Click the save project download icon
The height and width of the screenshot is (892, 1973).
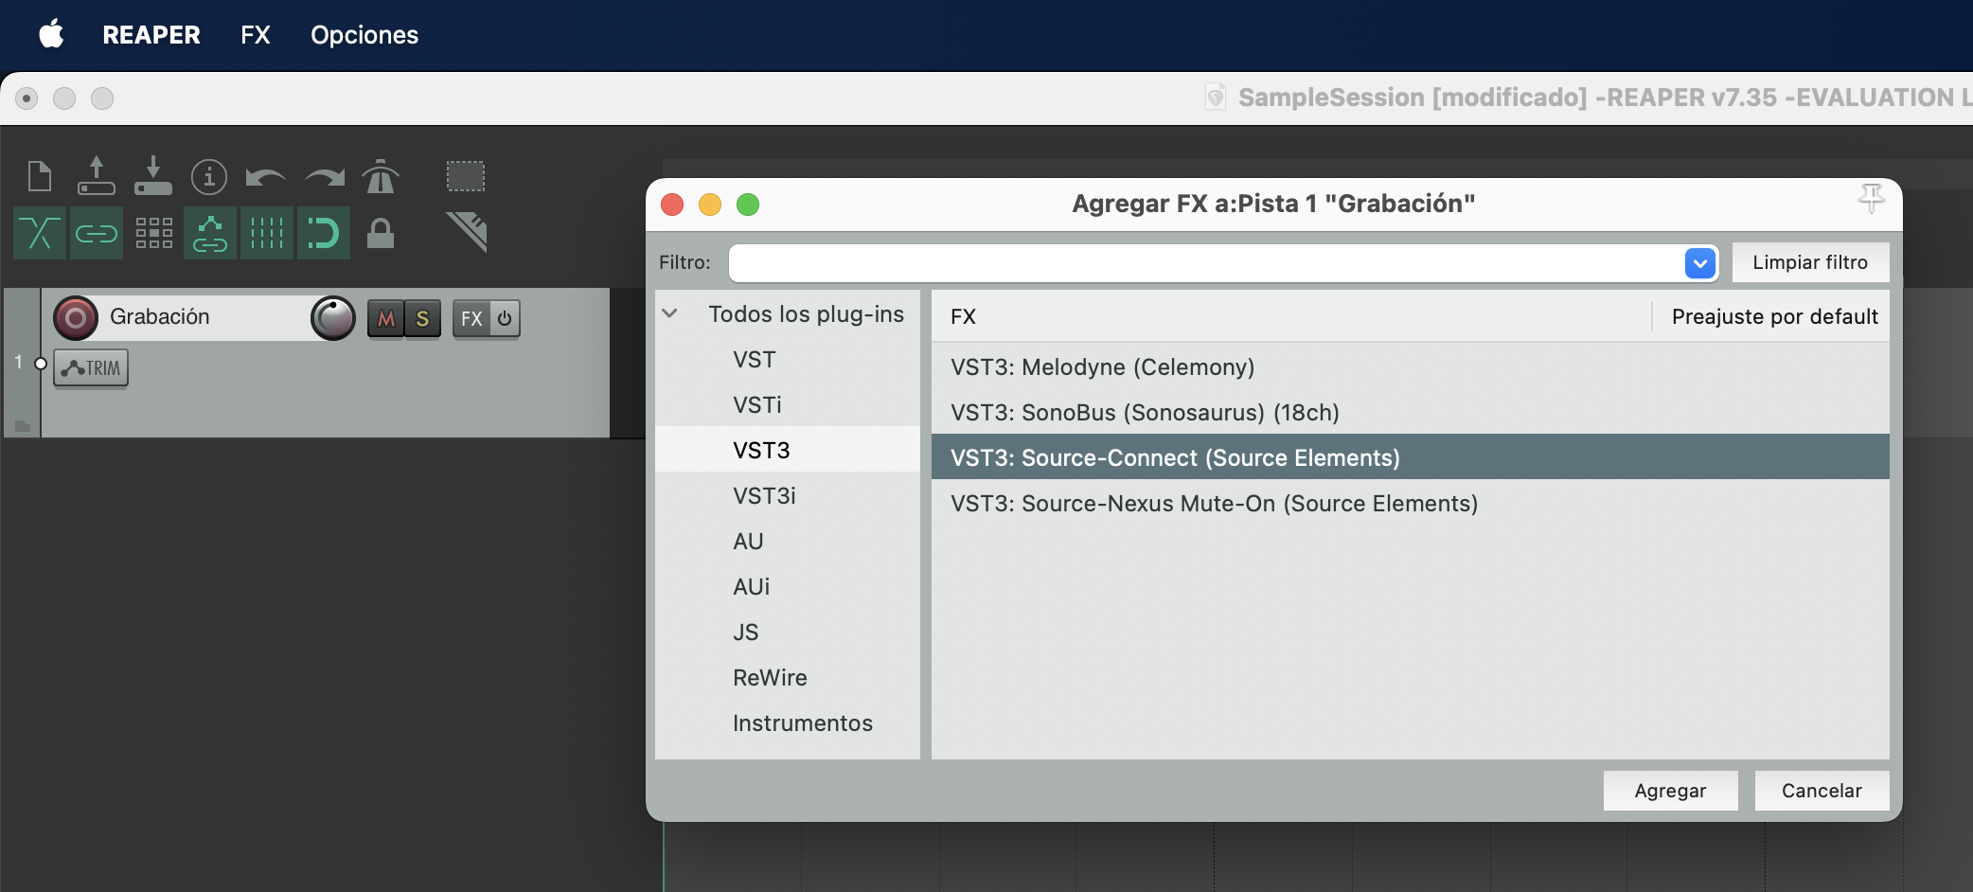tap(153, 176)
